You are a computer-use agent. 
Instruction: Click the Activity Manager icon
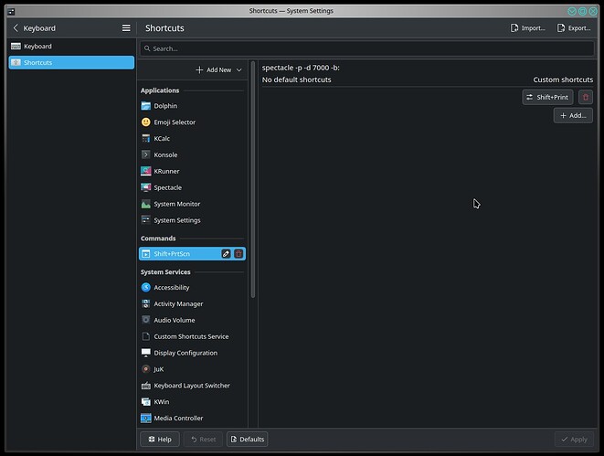click(x=145, y=304)
